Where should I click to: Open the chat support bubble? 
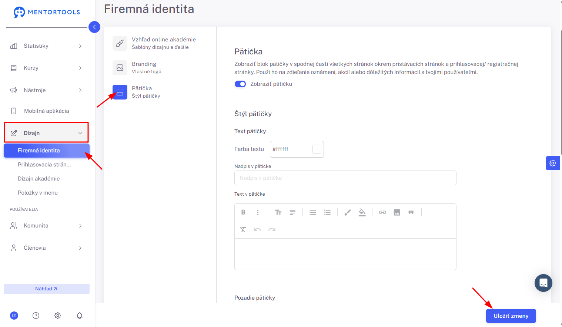point(543,283)
